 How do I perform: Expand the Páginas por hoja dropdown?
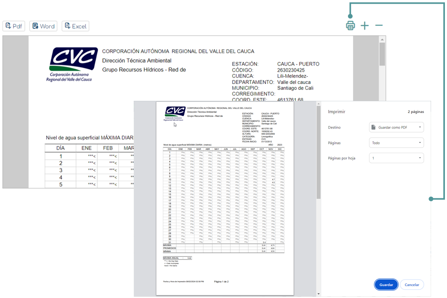[396, 158]
